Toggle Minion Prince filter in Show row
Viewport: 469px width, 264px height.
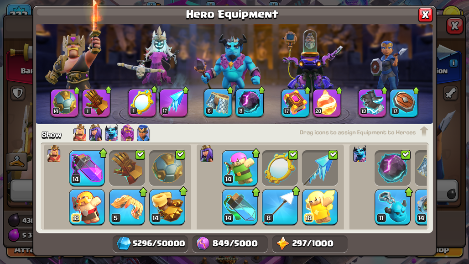(x=111, y=133)
